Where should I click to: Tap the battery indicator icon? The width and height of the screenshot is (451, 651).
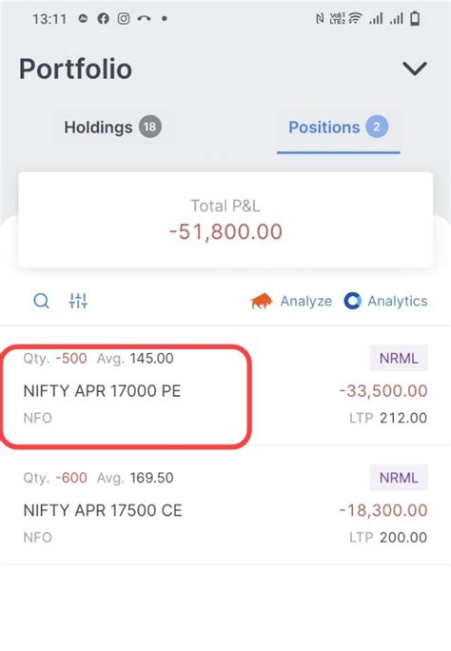coord(415,19)
